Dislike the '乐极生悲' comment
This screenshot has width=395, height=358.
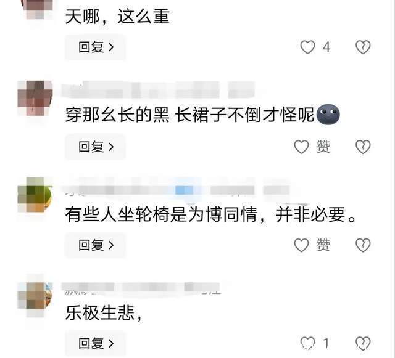tap(363, 343)
